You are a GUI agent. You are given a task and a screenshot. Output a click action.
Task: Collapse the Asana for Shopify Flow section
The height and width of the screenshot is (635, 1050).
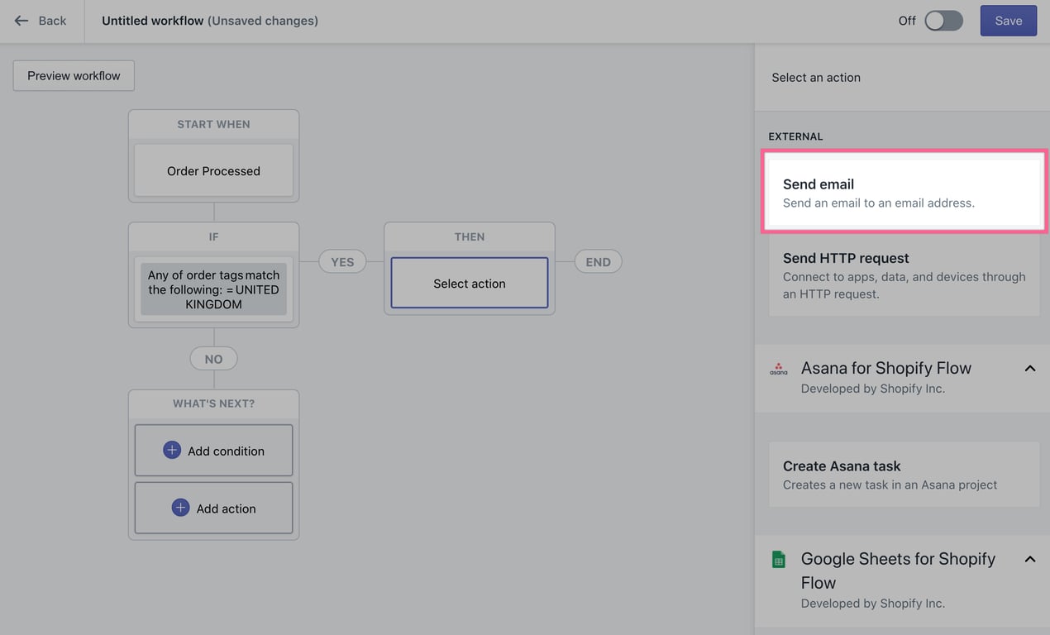coord(1030,369)
